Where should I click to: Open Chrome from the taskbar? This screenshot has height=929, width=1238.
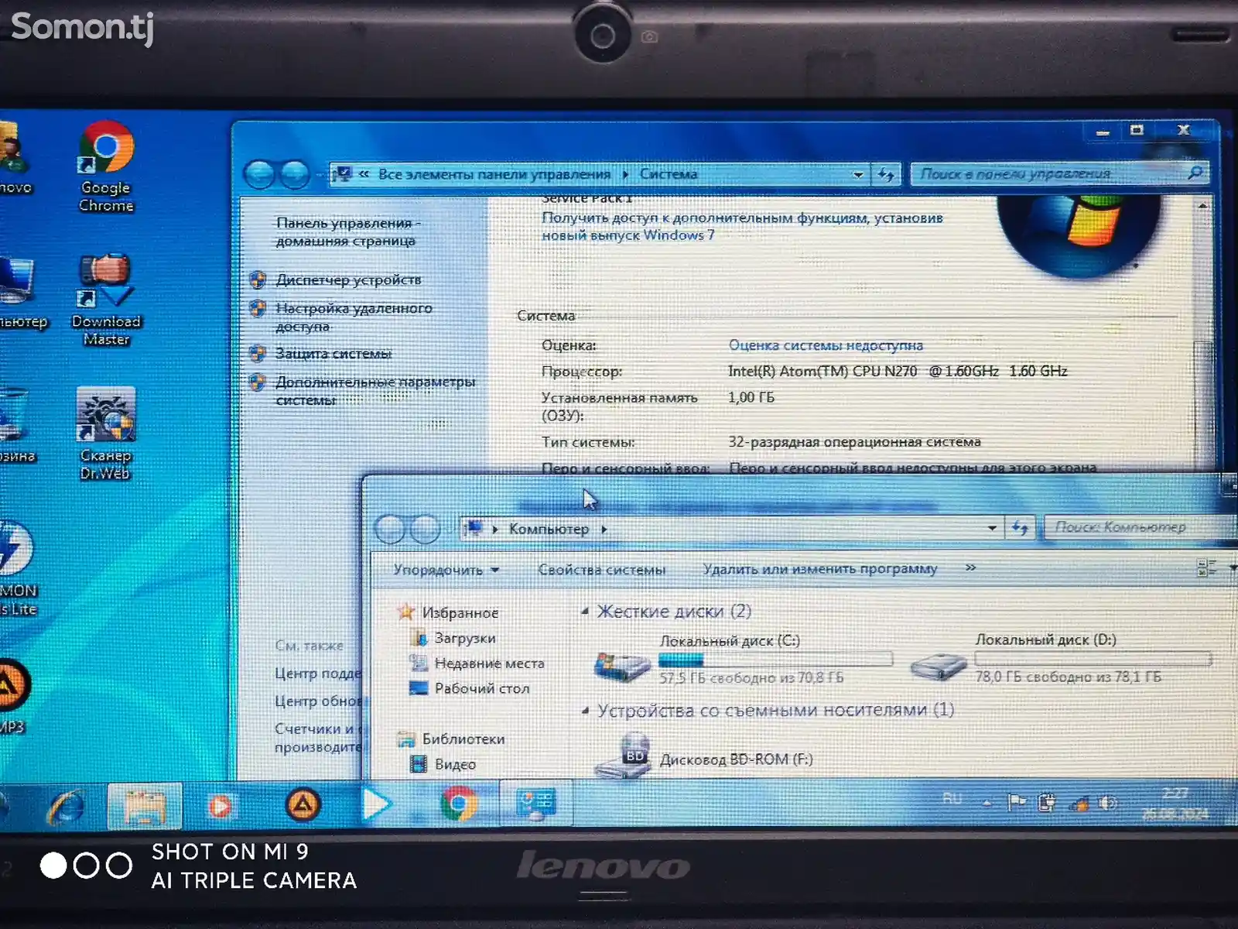point(459,804)
